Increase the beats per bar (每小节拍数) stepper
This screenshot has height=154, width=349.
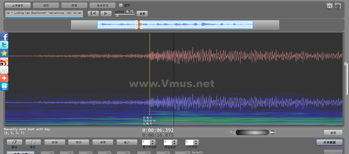pyautogui.click(x=153, y=141)
